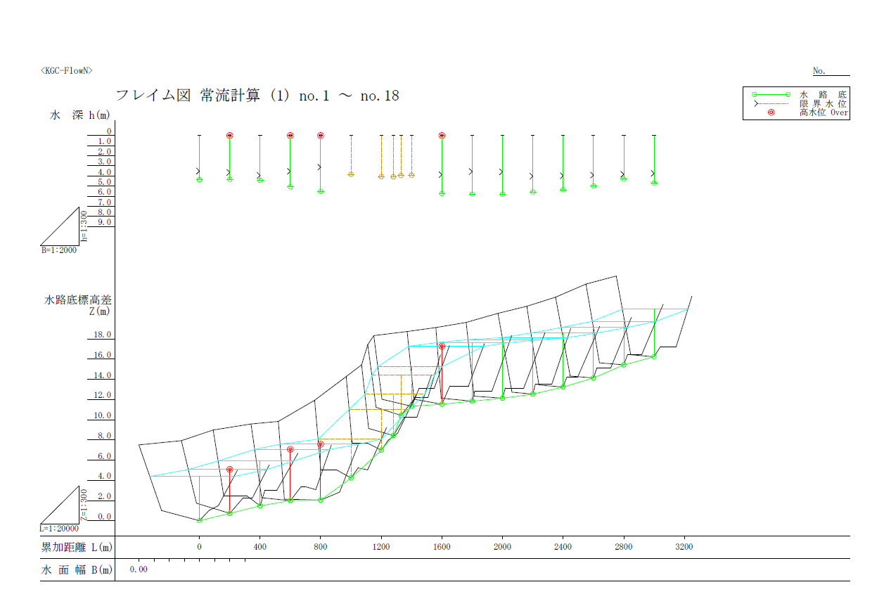Click the 0.00 water width value
The height and width of the screenshot is (613, 884).
[x=139, y=570]
